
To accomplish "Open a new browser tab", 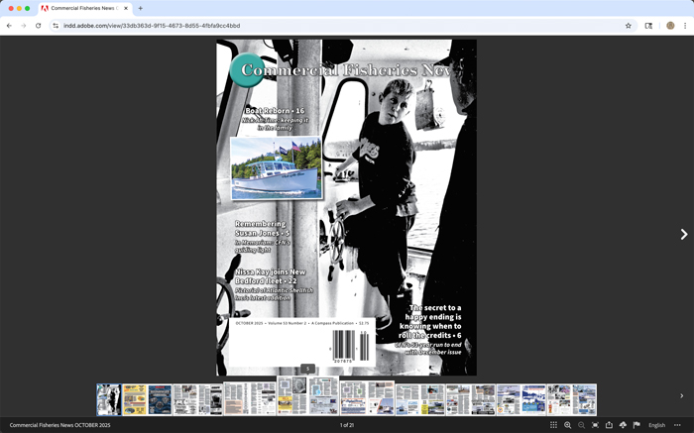I will pos(141,8).
